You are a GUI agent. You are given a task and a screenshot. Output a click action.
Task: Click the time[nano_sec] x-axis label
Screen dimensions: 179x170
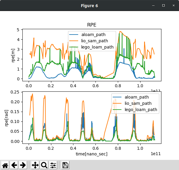[x=92, y=154]
